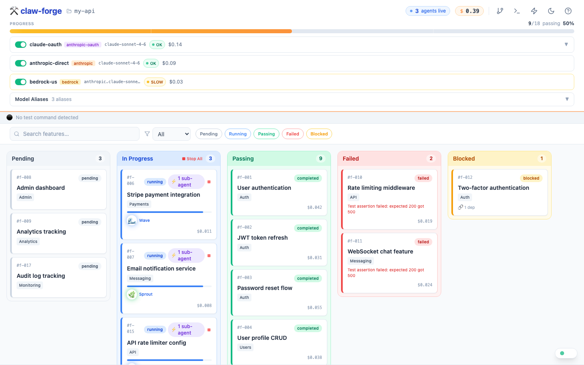Click the my-api folder icon

[69, 11]
